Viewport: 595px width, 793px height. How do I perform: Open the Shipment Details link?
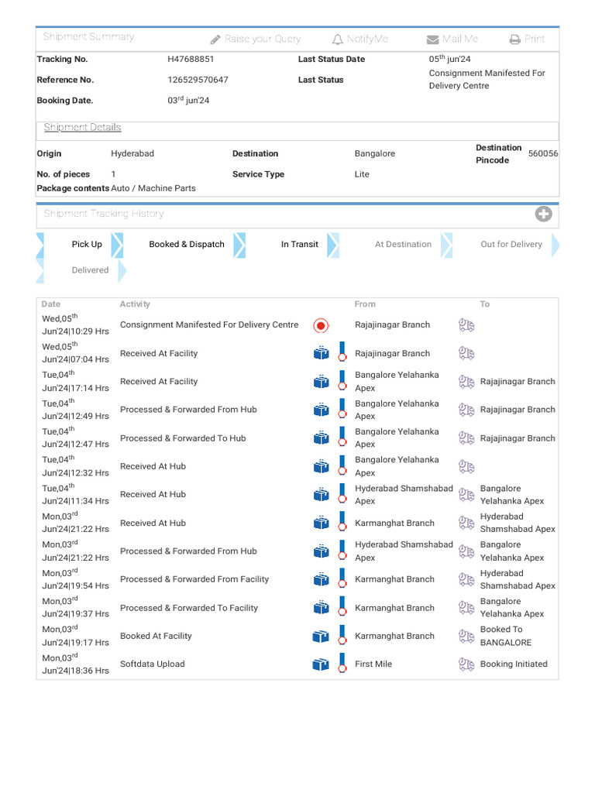[83, 128]
